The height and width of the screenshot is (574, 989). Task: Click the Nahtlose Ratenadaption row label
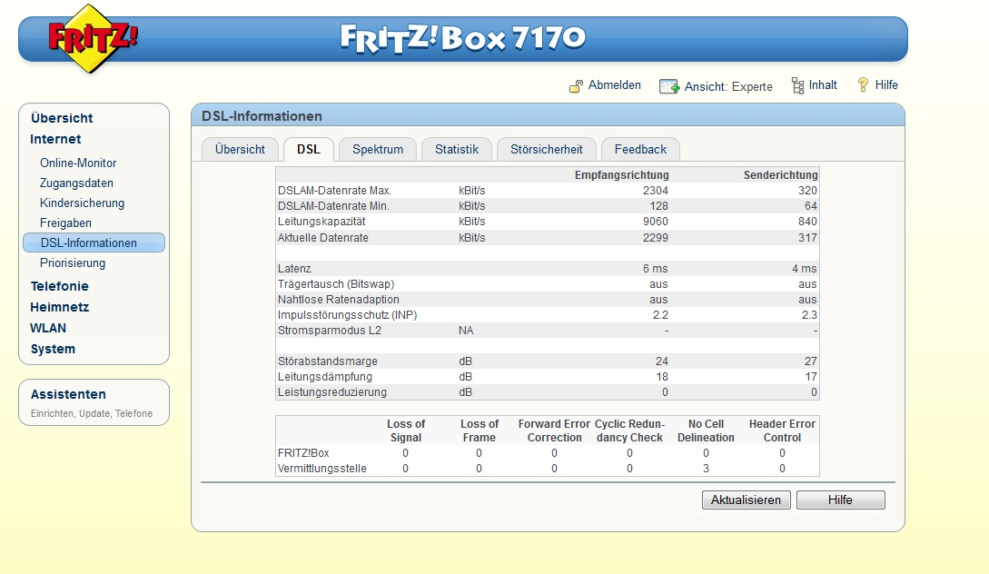coord(338,300)
